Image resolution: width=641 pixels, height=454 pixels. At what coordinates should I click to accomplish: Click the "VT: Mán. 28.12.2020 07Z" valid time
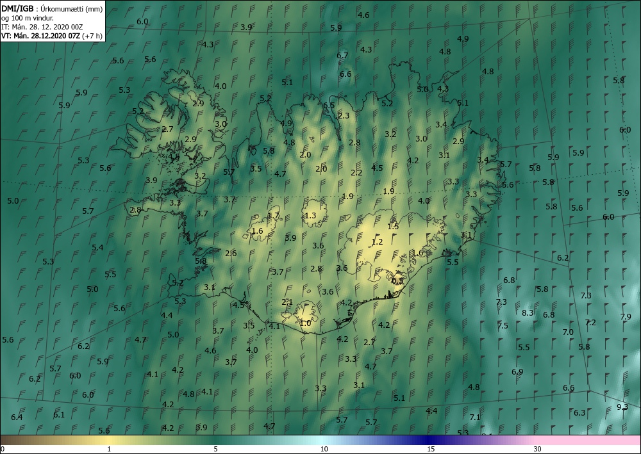(x=41, y=36)
